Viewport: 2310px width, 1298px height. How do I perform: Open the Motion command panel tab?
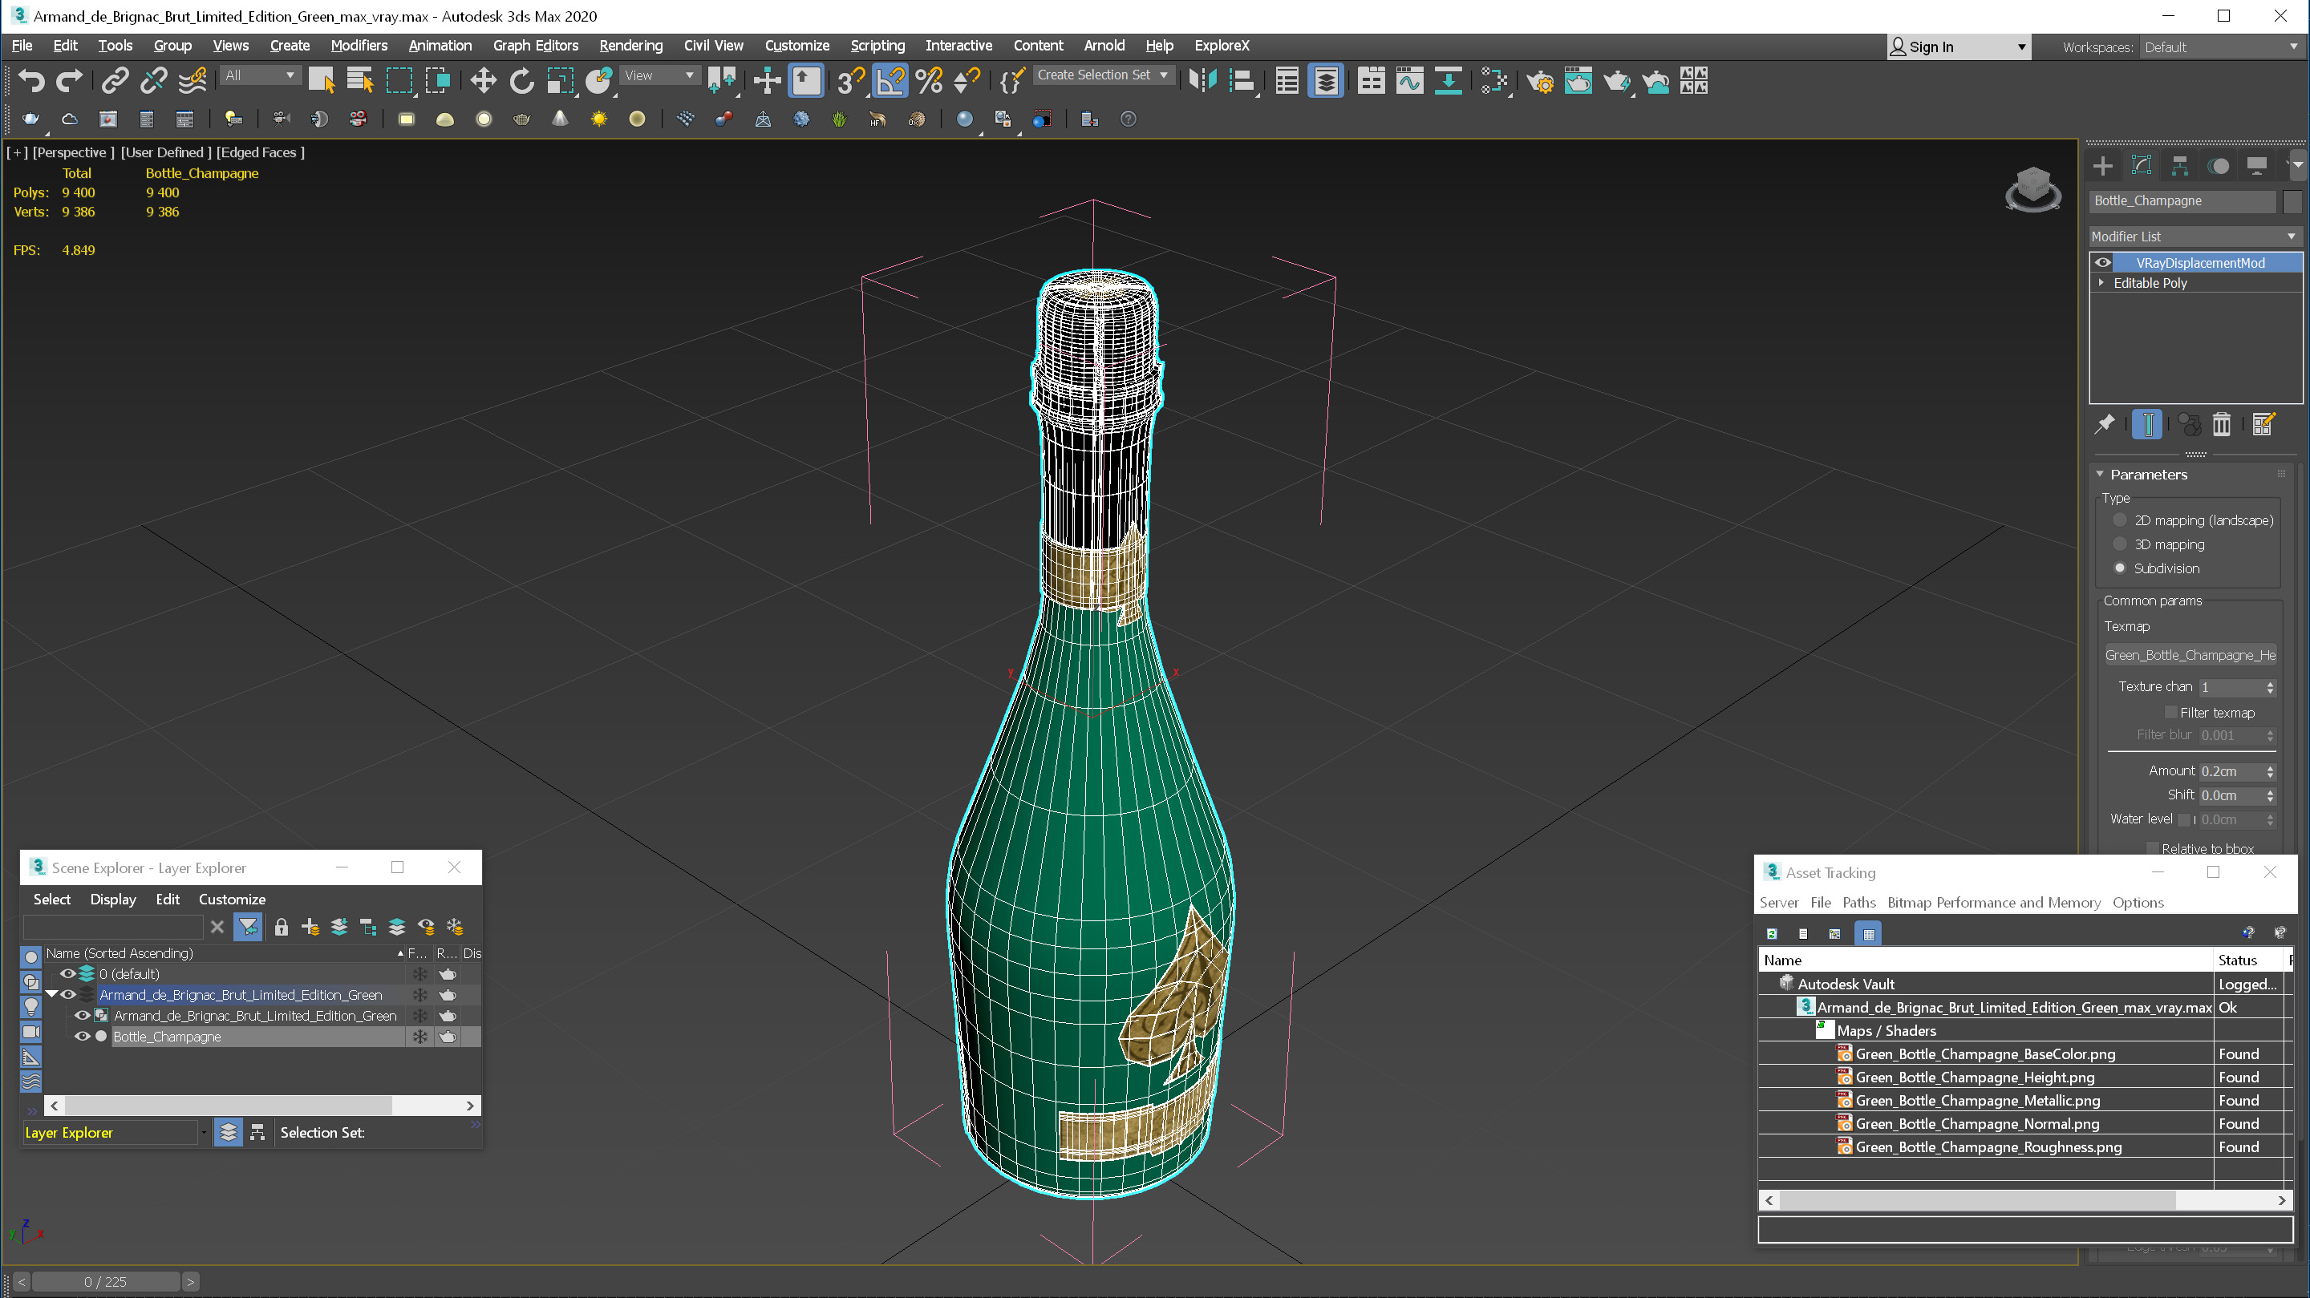(2219, 166)
